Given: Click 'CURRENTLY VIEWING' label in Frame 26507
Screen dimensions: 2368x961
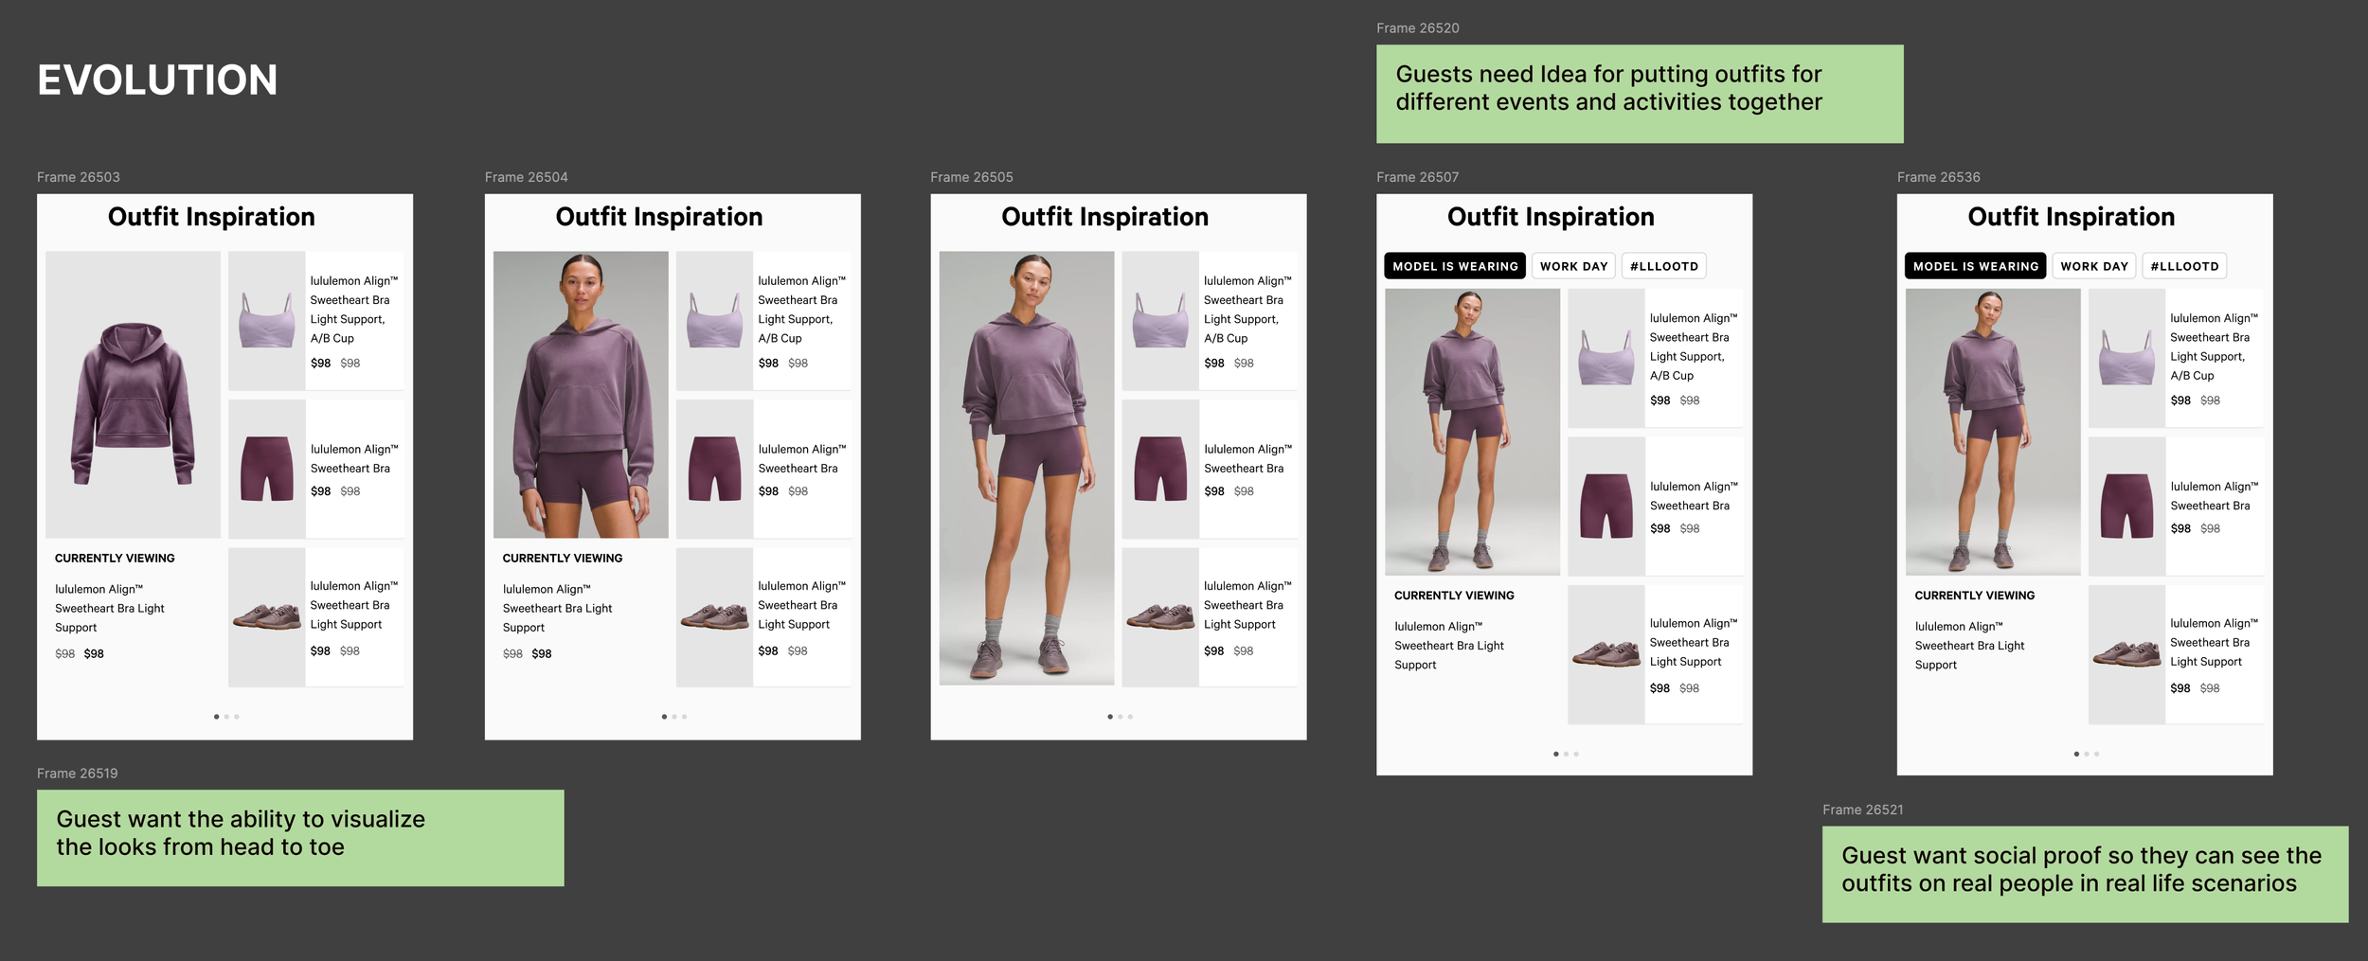Looking at the screenshot, I should (x=1454, y=596).
